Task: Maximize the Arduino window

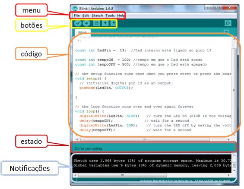Action: (218, 7)
